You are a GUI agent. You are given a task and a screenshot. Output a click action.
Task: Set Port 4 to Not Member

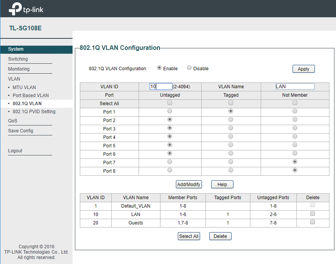295,136
